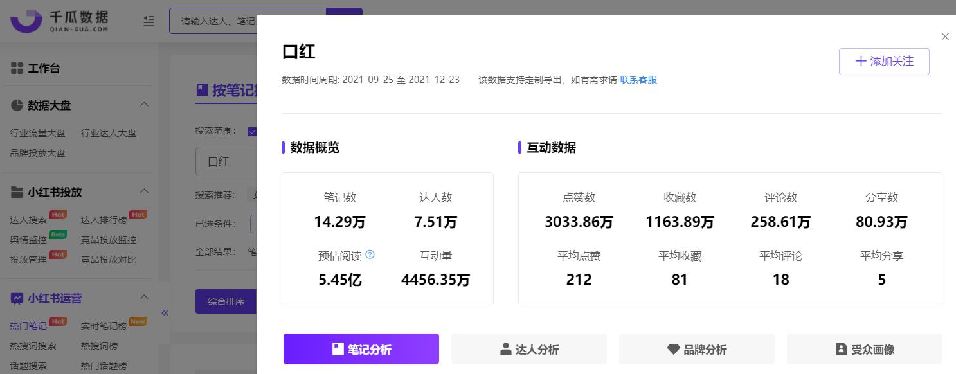Click the 综合排序 sorting button
The image size is (956, 374).
[x=226, y=301]
